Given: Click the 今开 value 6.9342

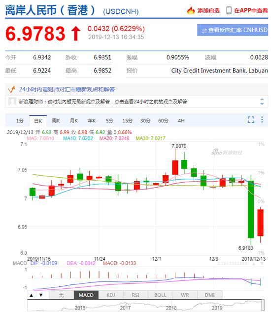Looking at the screenshot, I should pyautogui.click(x=42, y=57).
